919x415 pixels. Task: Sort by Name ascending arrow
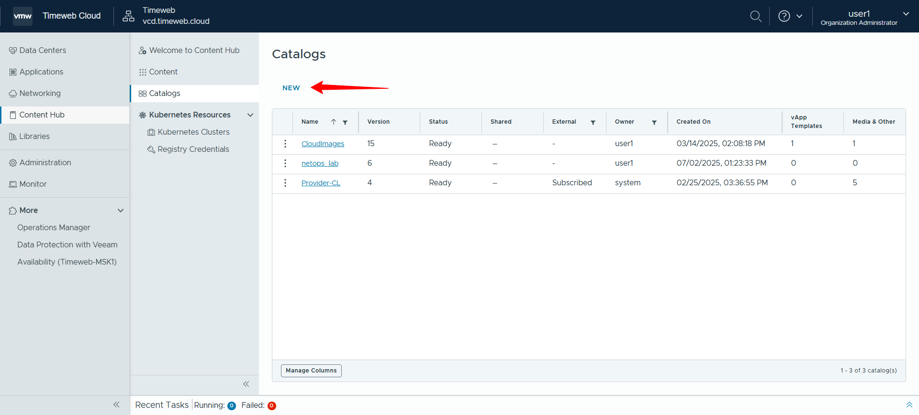[334, 122]
